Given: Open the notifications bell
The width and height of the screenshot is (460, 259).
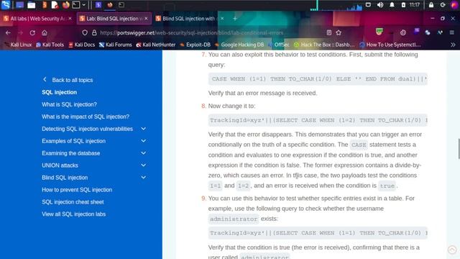Looking at the screenshot, I should [x=392, y=5].
